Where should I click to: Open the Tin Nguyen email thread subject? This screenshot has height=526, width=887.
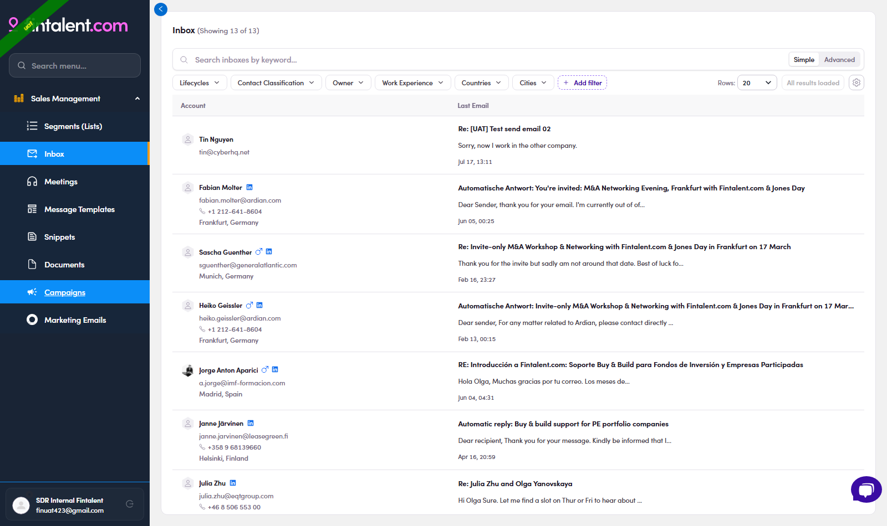pyautogui.click(x=504, y=129)
